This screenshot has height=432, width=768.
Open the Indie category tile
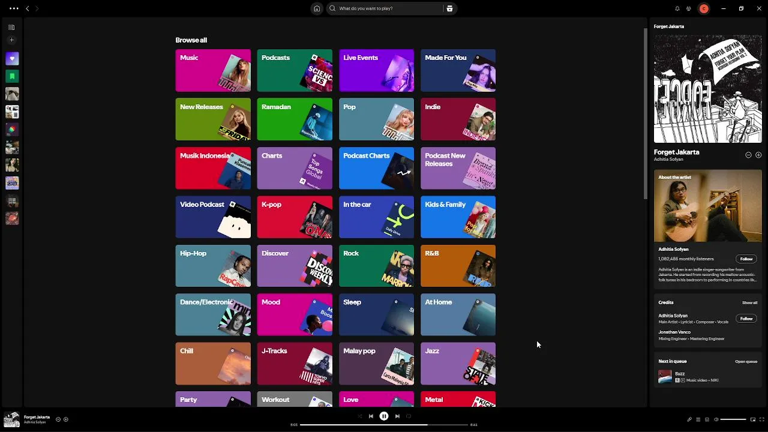pyautogui.click(x=458, y=119)
